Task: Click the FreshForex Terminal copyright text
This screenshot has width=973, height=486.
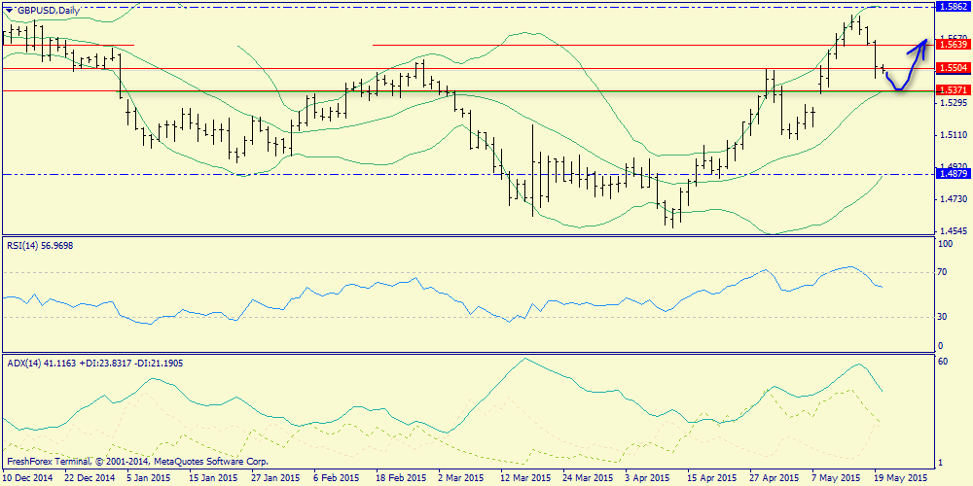Action: click(x=136, y=462)
